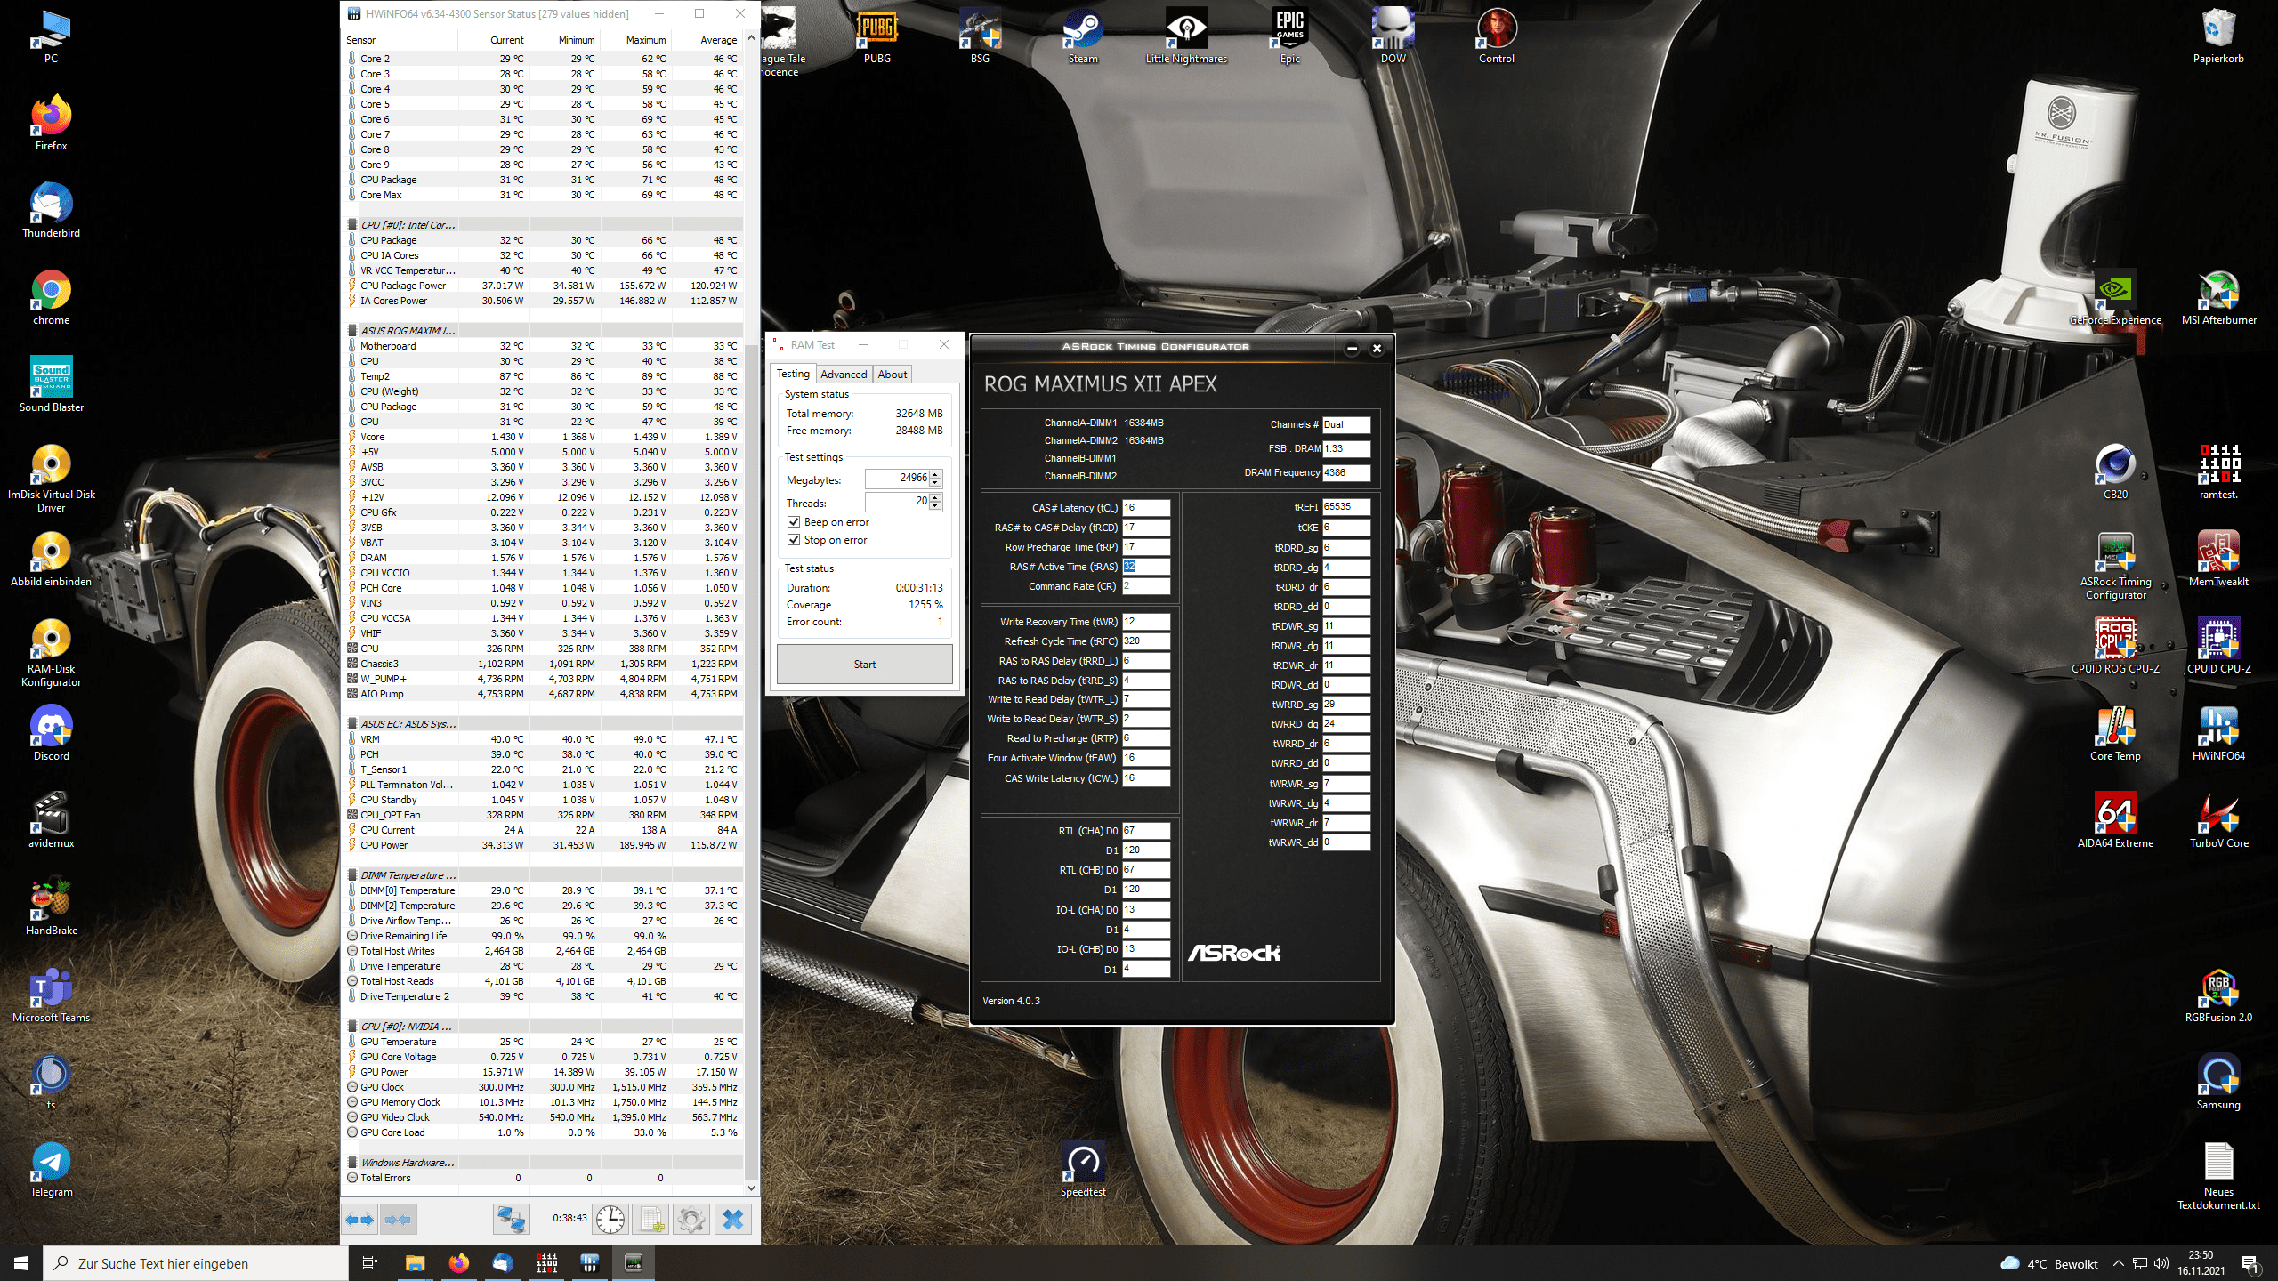Click HWiNFO expand columns arrows button

(x=359, y=1219)
